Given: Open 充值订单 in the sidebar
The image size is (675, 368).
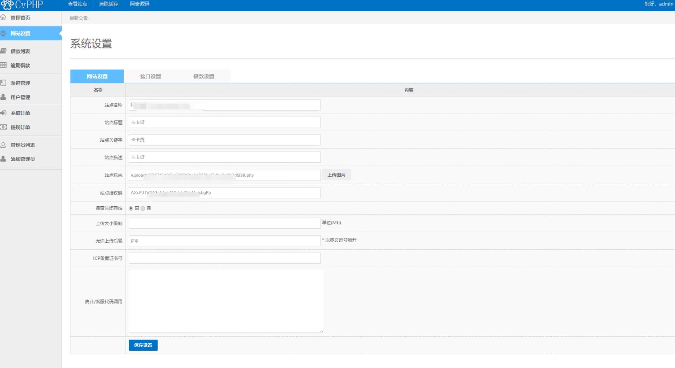Looking at the screenshot, I should [x=20, y=113].
